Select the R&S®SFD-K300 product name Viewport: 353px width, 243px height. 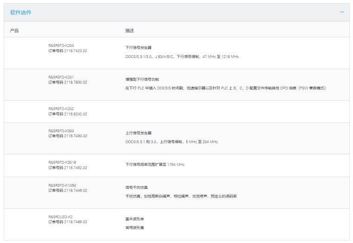[x=61, y=131]
